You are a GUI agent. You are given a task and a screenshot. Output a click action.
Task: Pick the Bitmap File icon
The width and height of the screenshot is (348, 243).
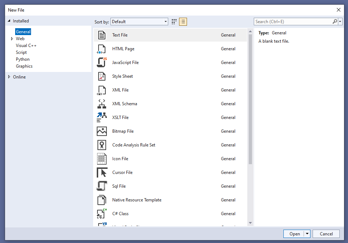[x=102, y=131]
